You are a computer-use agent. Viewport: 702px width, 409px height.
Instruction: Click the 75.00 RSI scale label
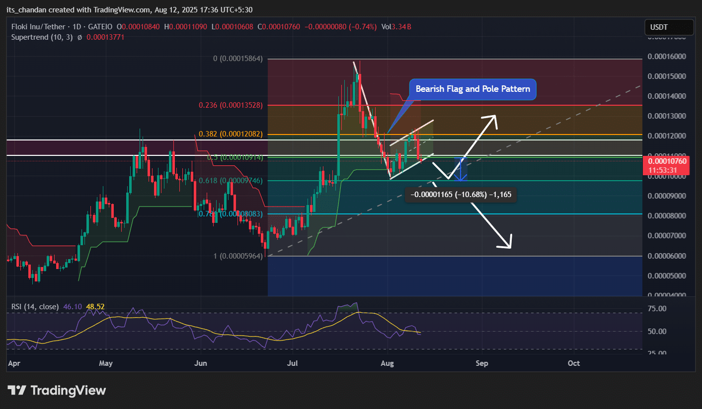pos(659,309)
